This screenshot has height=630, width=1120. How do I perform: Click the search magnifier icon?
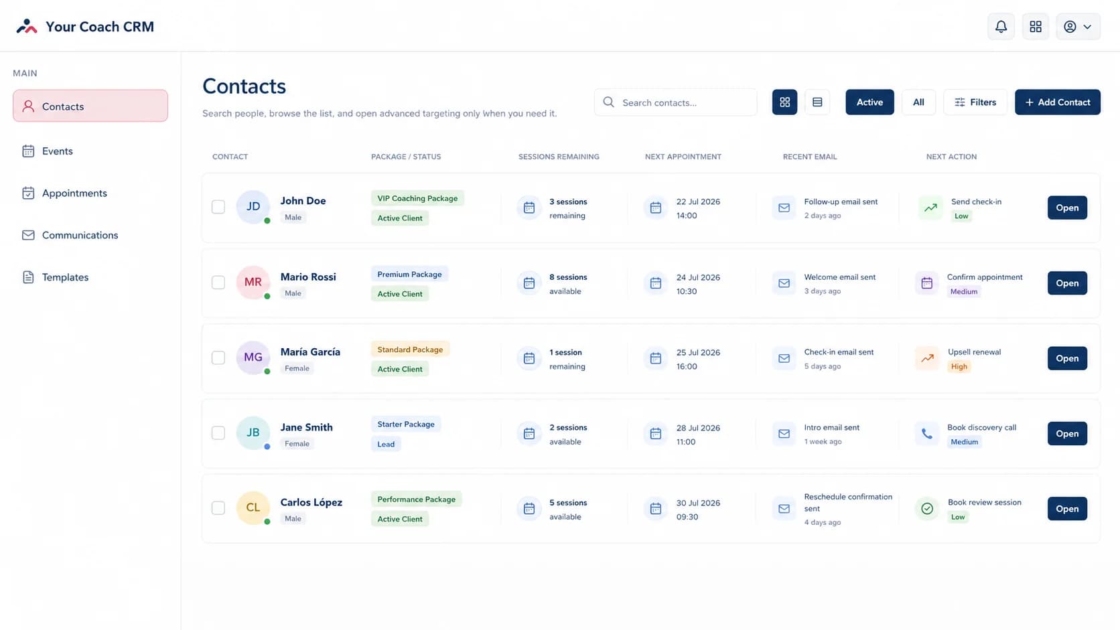tap(608, 102)
